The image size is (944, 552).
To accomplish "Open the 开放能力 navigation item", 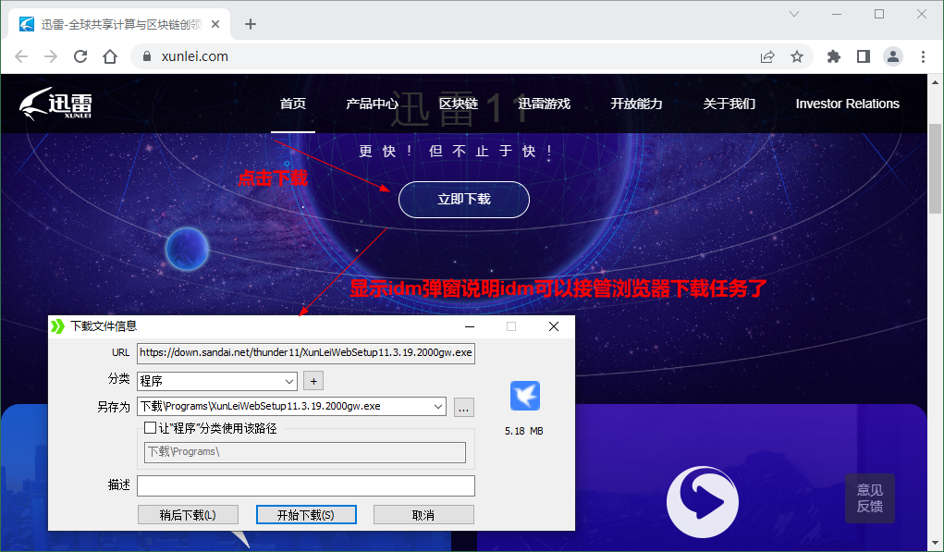I will 636,104.
